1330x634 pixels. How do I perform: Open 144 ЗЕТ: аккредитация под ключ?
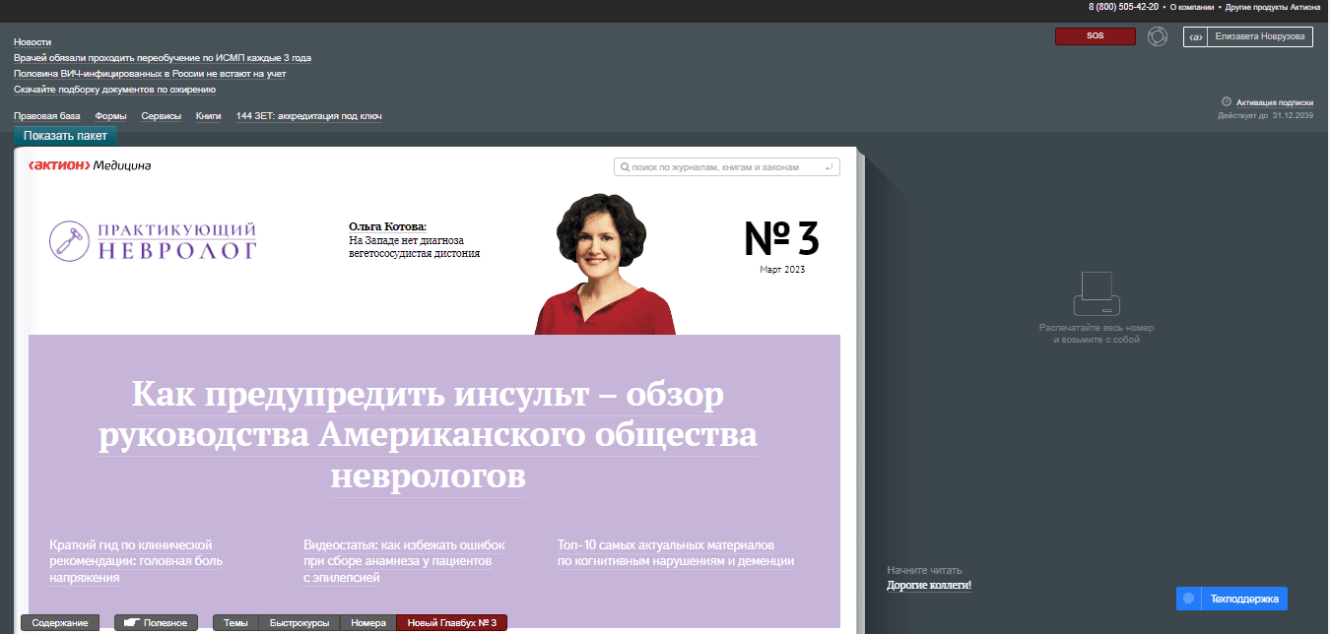click(308, 116)
